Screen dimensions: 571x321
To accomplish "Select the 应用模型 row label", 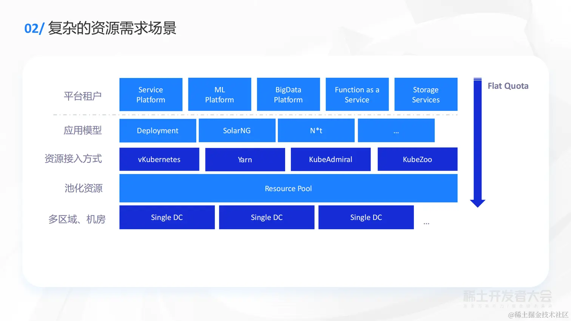I will [x=83, y=131].
